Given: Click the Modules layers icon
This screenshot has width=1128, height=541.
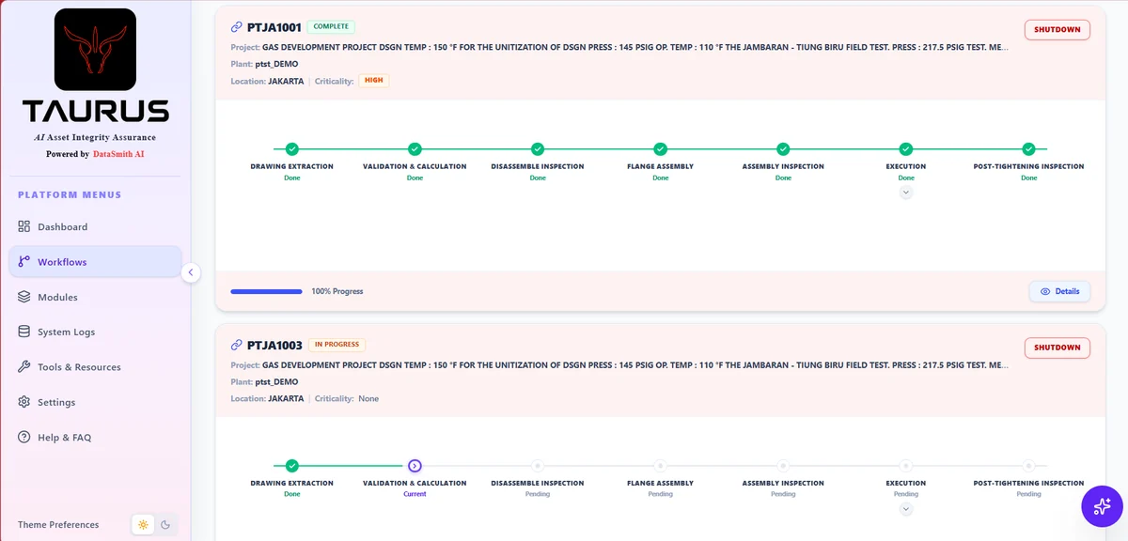Looking at the screenshot, I should pos(24,297).
